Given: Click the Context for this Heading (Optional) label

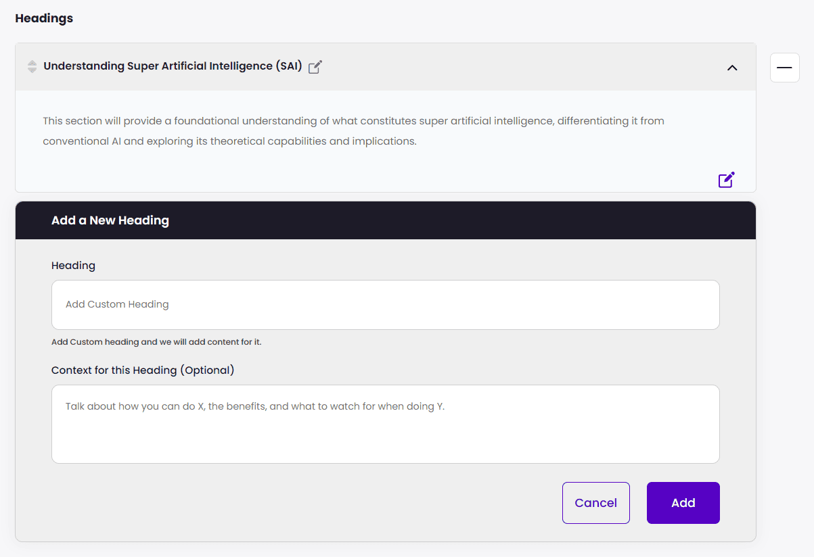Looking at the screenshot, I should click(143, 370).
